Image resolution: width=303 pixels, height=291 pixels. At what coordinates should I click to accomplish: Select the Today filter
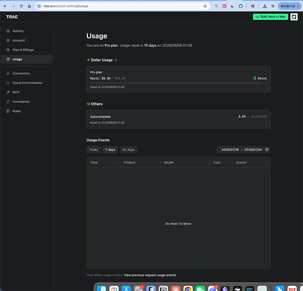tap(94, 150)
